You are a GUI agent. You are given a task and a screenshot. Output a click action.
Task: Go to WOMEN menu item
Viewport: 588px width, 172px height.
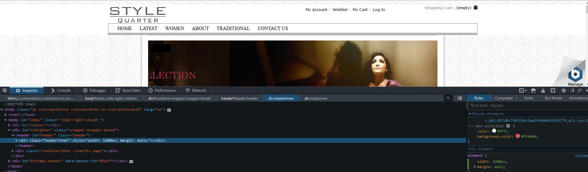175,28
